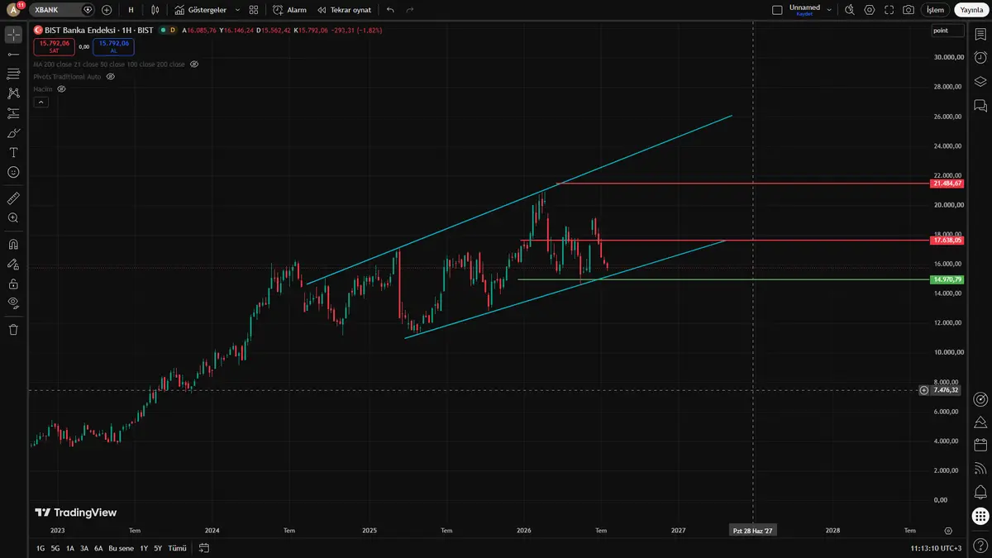The width and height of the screenshot is (992, 558).
Task: Open the 11:13:10 UTC+3 timezone menu
Action: pos(936,548)
